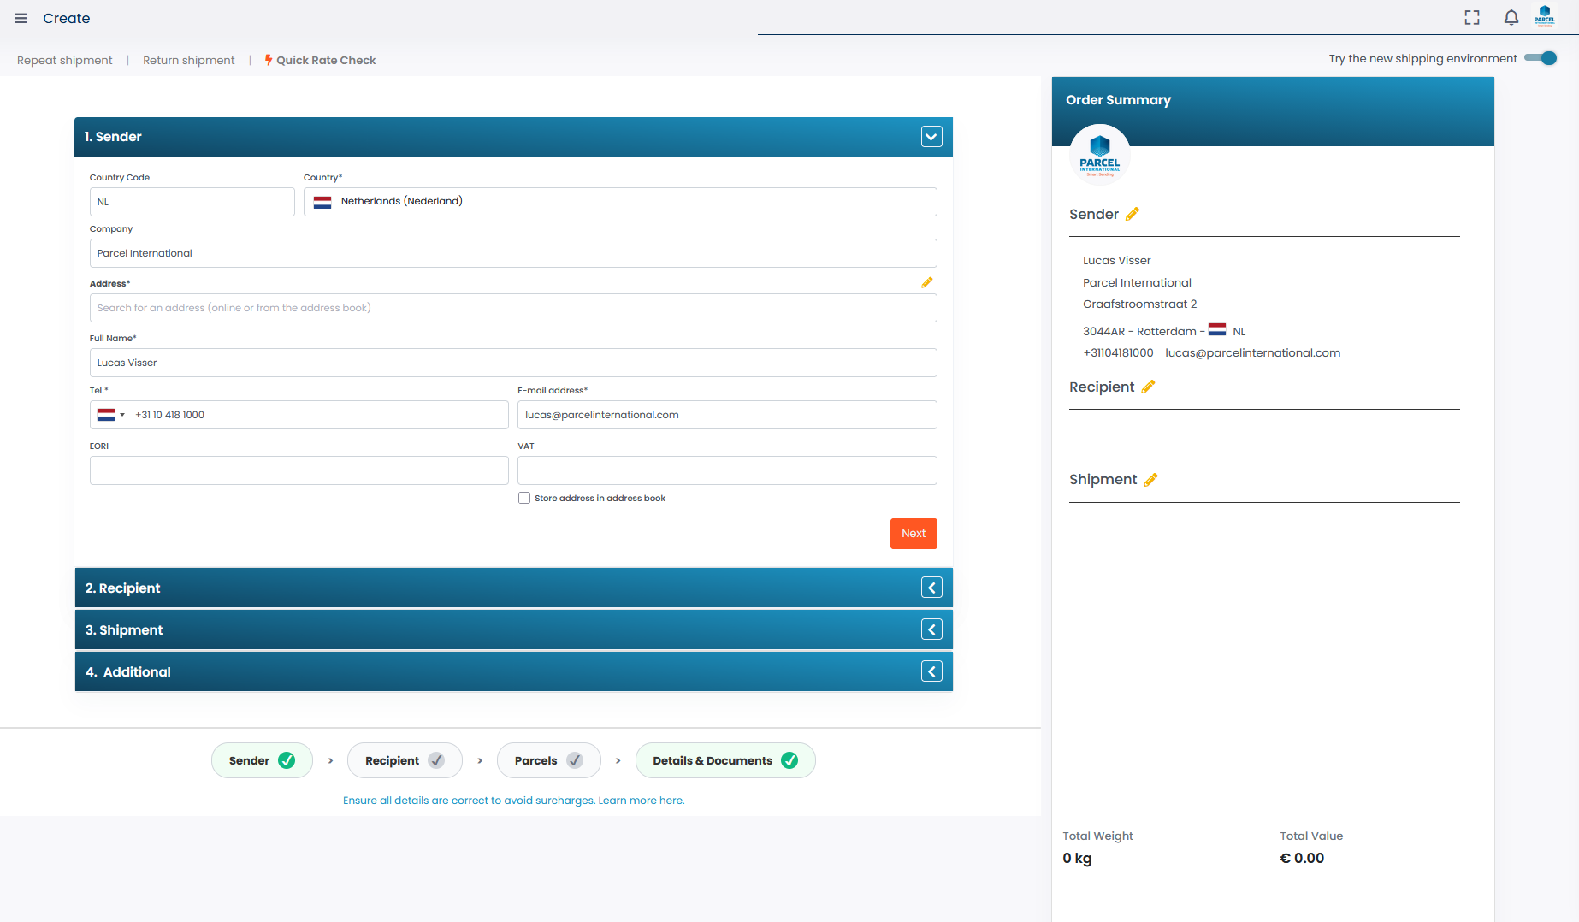Edit Shipment in Order Summary
The image size is (1579, 922).
pyautogui.click(x=1150, y=480)
